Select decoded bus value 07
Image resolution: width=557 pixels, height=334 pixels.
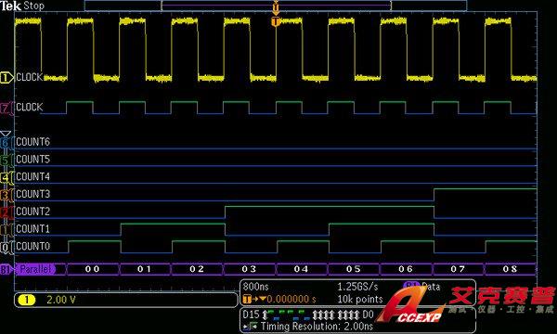(458, 269)
